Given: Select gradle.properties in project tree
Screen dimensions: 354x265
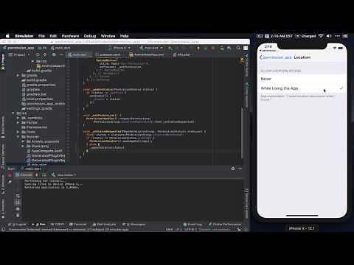Looking at the screenshot, I should coord(38,85).
